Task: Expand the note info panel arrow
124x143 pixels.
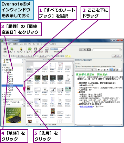Action: point(122,60)
